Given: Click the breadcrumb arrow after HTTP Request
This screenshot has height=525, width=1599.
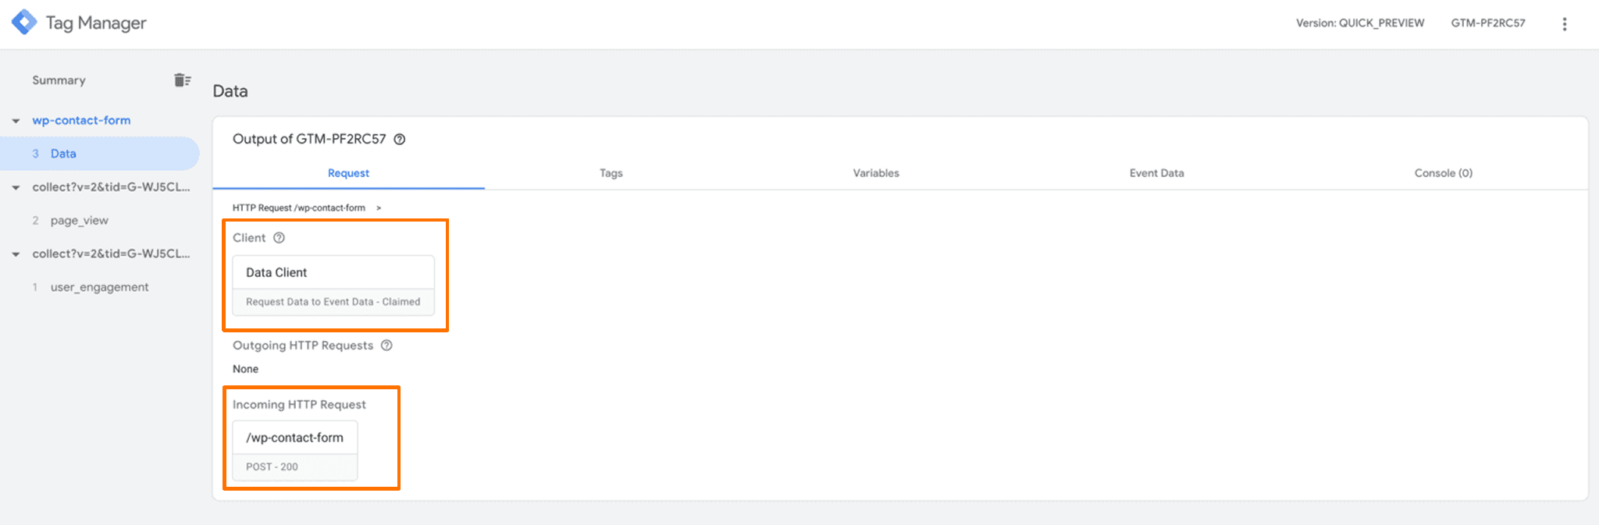Looking at the screenshot, I should 379,208.
